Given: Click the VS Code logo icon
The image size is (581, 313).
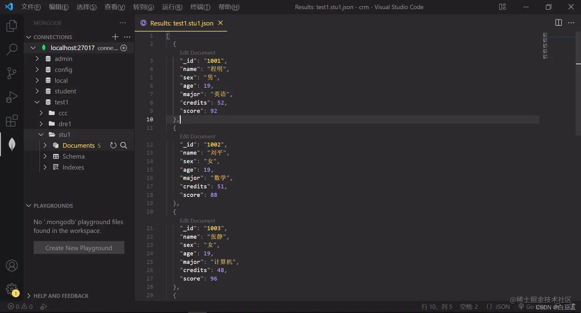Looking at the screenshot, I should 9,7.
